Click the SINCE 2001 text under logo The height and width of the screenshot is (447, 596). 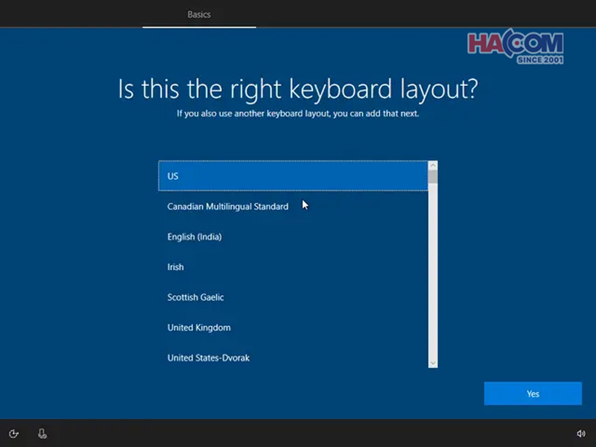click(x=539, y=60)
